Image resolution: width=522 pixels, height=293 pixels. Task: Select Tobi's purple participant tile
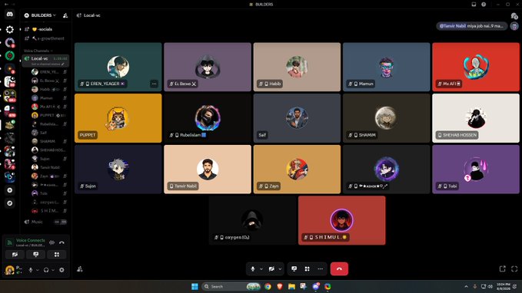[476, 169]
